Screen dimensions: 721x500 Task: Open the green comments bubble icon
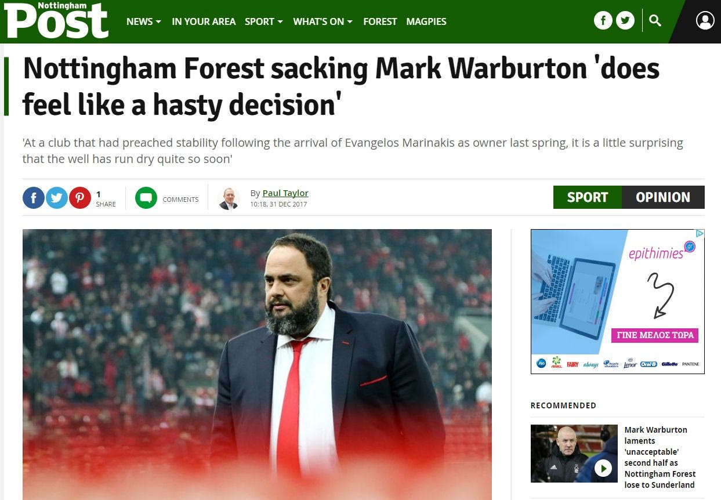pos(146,198)
